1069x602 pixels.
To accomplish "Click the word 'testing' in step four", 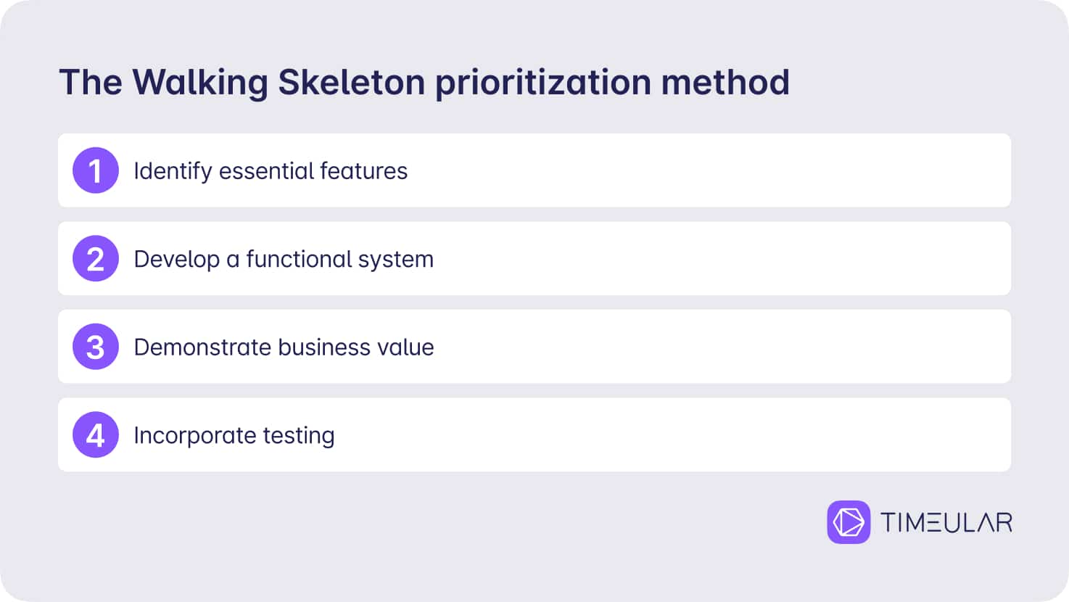I will [x=299, y=436].
